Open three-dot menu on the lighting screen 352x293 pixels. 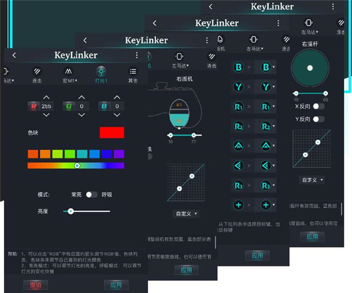tap(136, 55)
